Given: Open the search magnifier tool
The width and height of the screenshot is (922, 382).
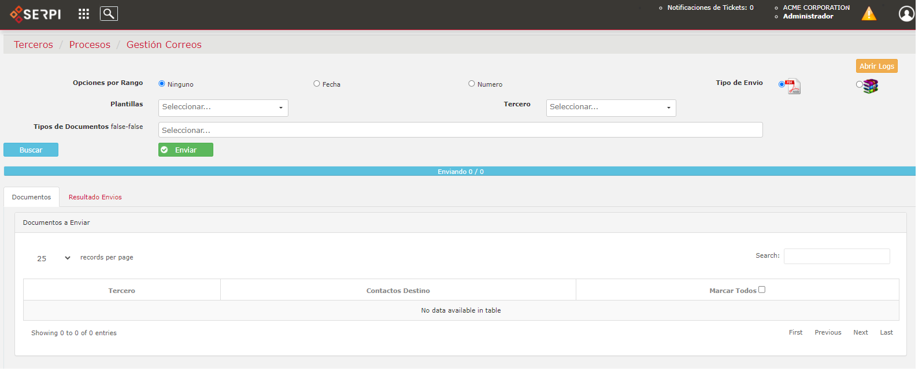Looking at the screenshot, I should coord(109,14).
